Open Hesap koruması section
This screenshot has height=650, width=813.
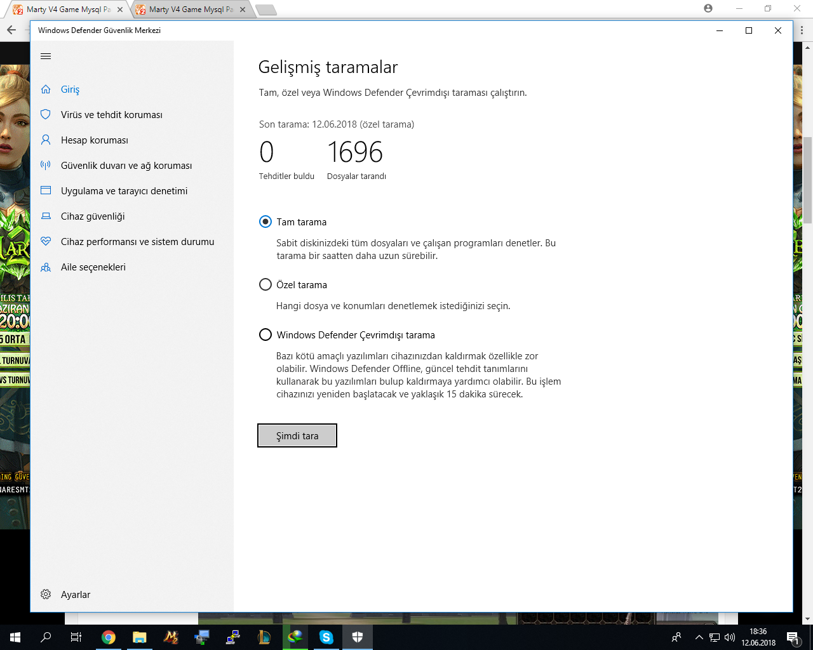tap(132, 140)
